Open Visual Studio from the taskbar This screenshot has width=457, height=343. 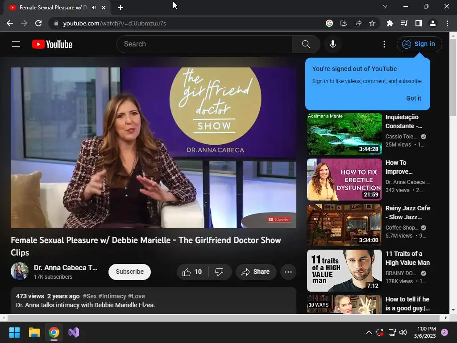point(74,332)
